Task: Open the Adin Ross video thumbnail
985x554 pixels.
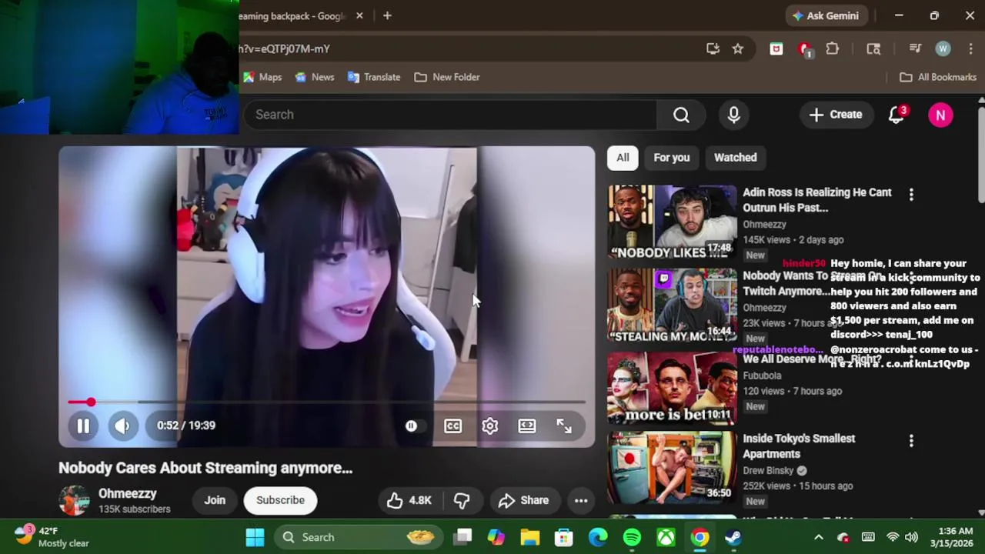Action: 672,222
